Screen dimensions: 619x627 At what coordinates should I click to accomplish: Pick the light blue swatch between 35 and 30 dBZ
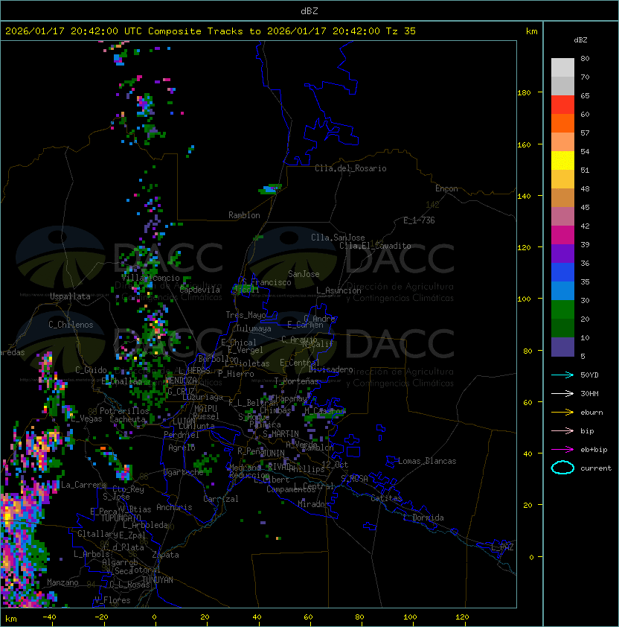point(562,291)
